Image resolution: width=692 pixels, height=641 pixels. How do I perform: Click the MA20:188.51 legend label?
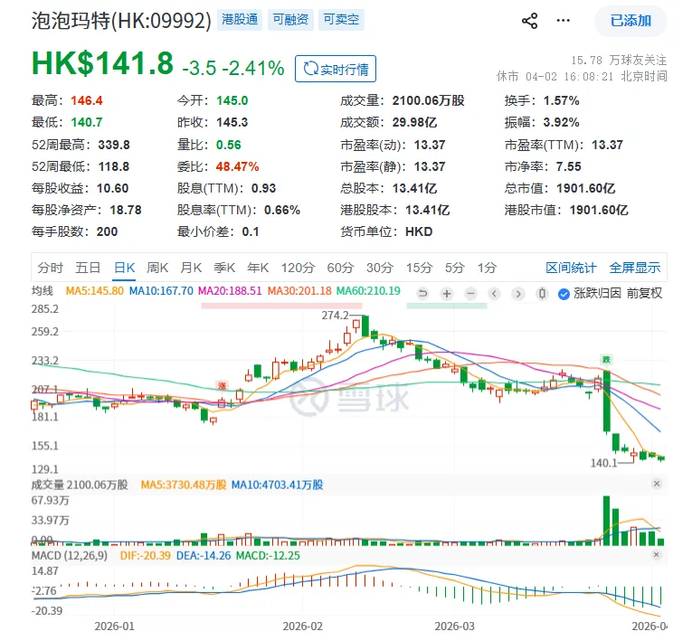tap(230, 291)
